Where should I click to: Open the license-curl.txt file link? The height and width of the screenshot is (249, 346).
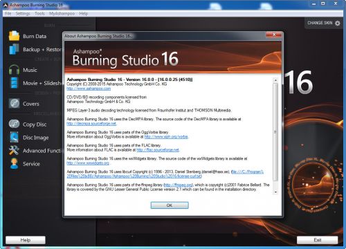pos(134,176)
